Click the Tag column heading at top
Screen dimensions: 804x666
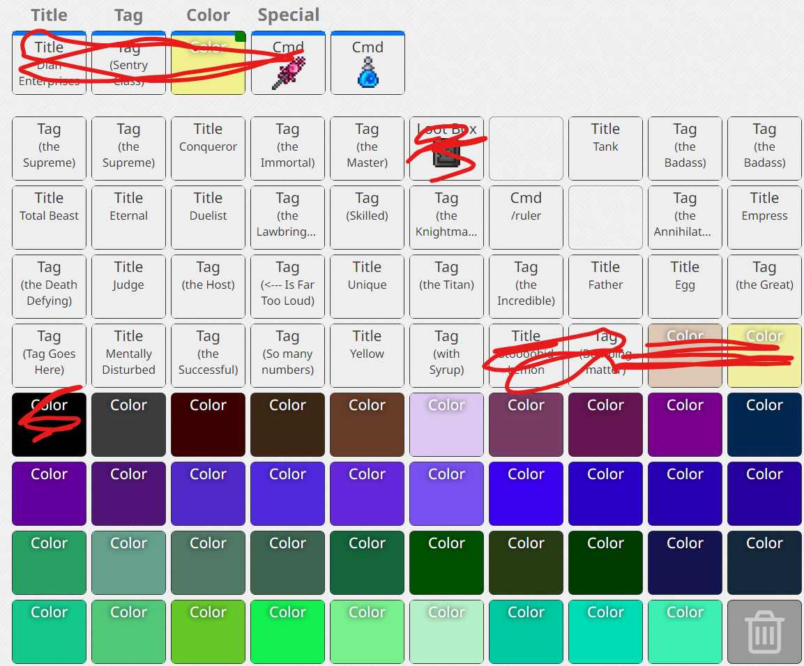tap(129, 15)
